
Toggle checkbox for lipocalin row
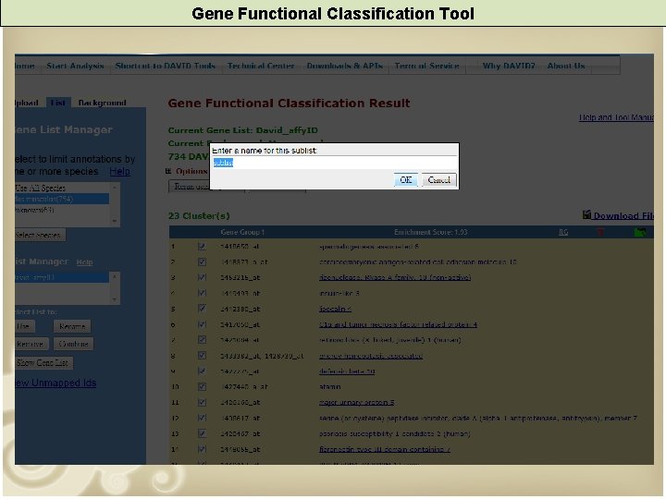tap(203, 309)
